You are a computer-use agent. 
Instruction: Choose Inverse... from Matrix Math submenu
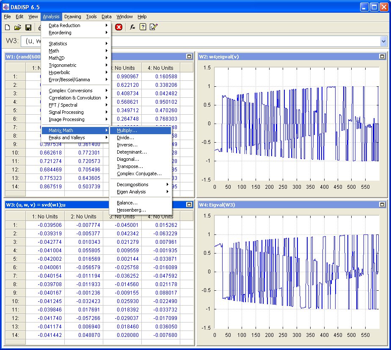coord(140,145)
